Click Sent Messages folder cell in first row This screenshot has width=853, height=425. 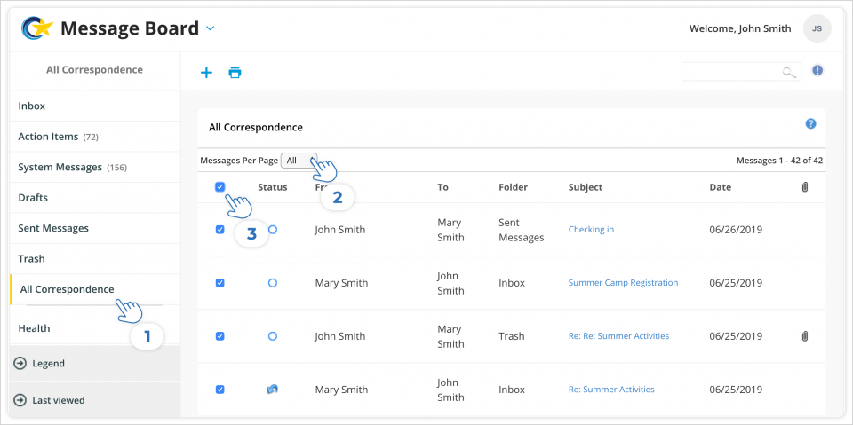(x=522, y=230)
